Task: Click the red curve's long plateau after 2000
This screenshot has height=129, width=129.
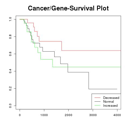Action: click(x=91, y=51)
